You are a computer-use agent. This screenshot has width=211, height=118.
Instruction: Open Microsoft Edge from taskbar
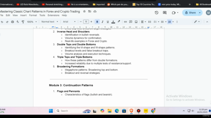(x=117, y=111)
